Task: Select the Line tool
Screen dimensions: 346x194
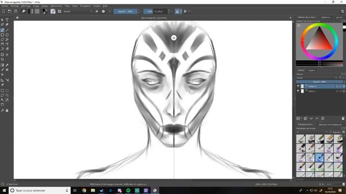Action: point(7,30)
